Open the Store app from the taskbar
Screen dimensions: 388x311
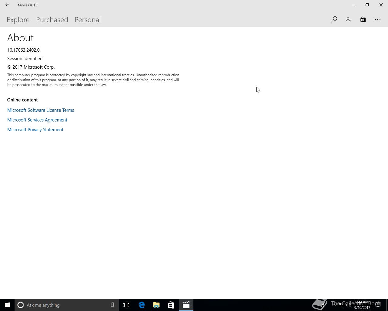coord(171,305)
